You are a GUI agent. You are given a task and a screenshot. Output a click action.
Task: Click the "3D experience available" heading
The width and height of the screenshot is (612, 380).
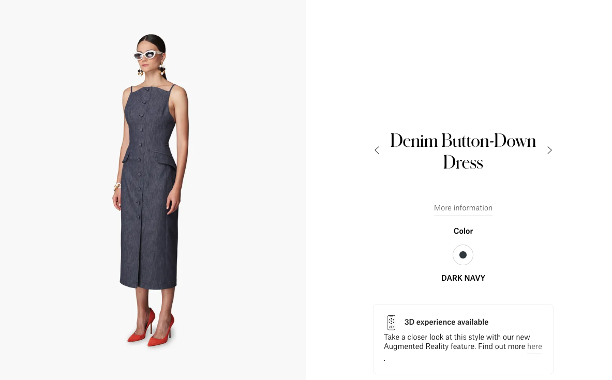(x=446, y=322)
